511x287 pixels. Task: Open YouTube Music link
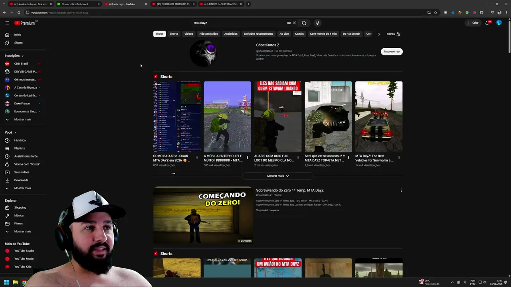pyautogui.click(x=23, y=259)
